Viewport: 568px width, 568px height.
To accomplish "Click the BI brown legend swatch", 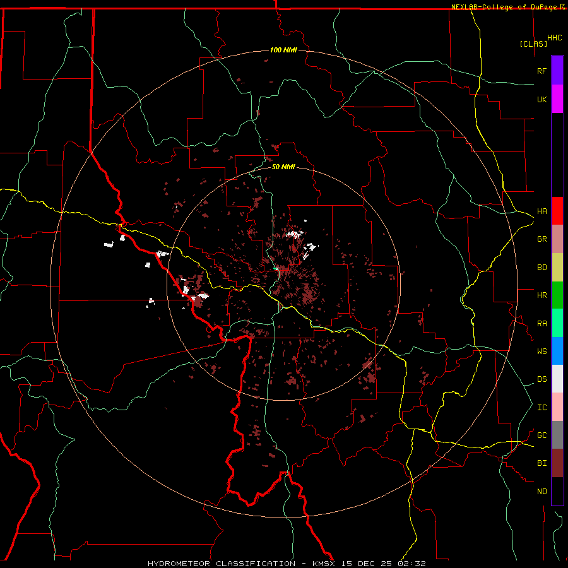I will pyautogui.click(x=557, y=463).
